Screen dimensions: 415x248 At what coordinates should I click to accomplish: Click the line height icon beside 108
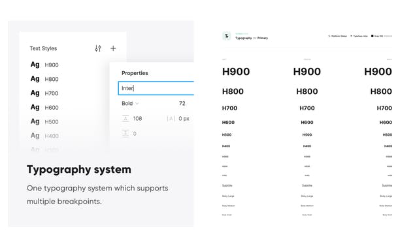(125, 118)
